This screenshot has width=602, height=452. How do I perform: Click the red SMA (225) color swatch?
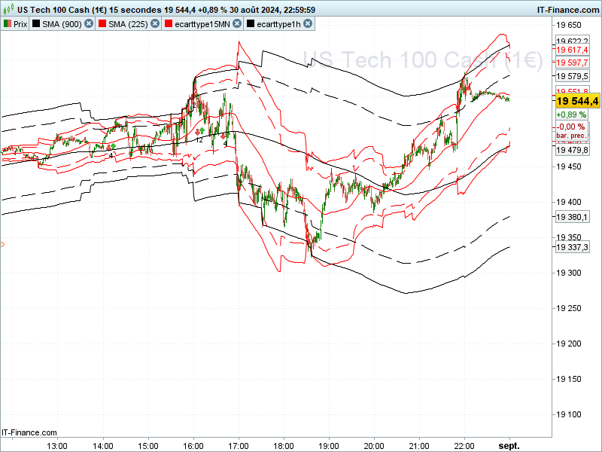pyautogui.click(x=102, y=24)
